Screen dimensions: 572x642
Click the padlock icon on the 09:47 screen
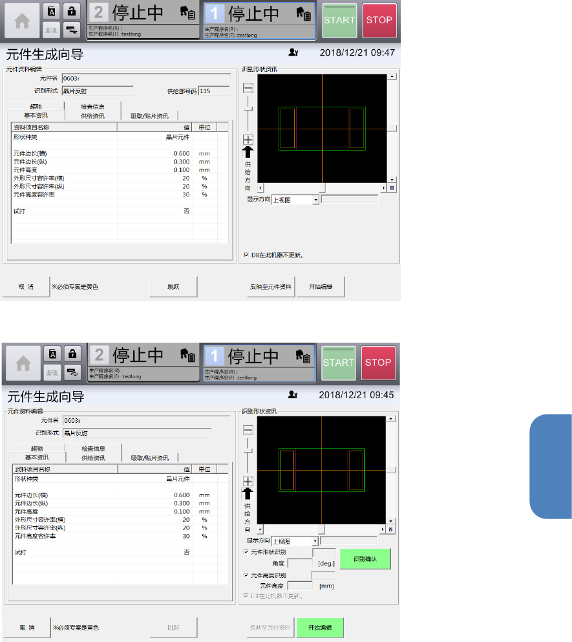[x=72, y=12]
